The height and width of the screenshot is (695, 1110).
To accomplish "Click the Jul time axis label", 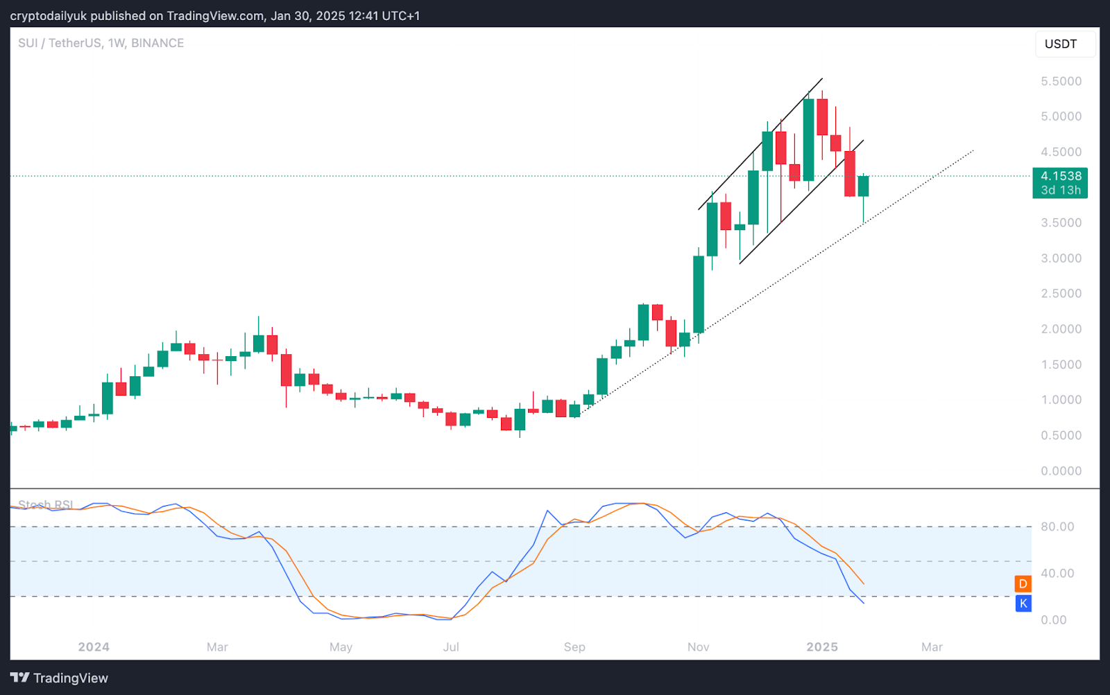I will click(451, 646).
